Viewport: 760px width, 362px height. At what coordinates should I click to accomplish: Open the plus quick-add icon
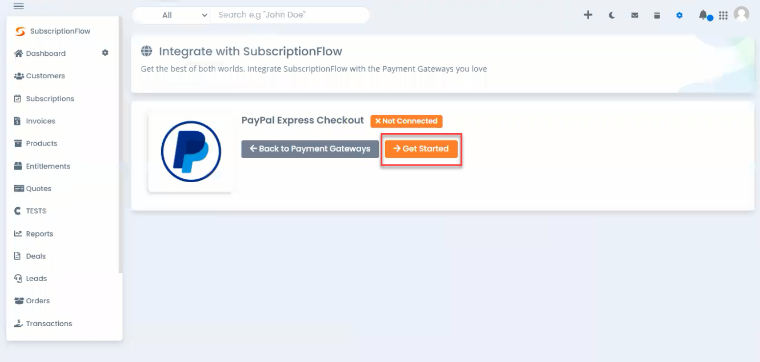point(588,15)
